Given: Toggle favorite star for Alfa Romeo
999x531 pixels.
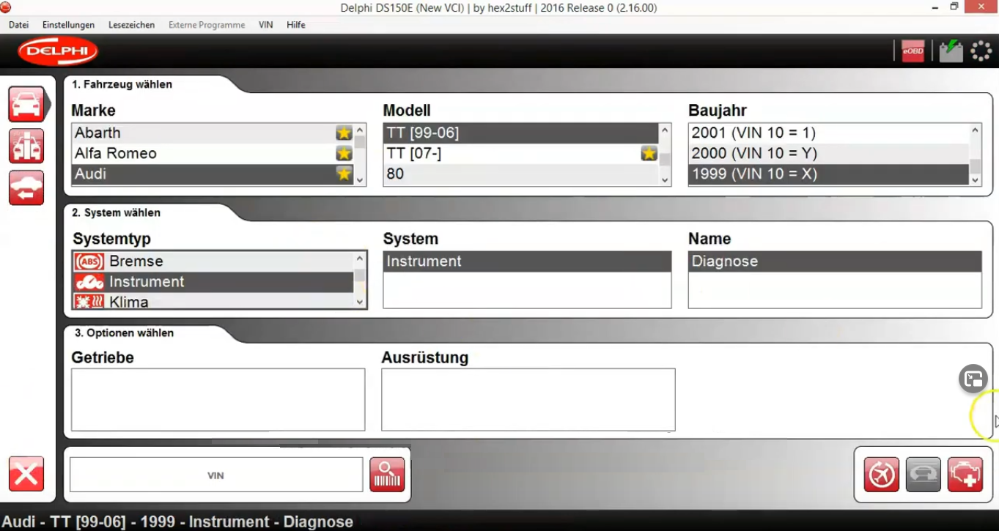Looking at the screenshot, I should (344, 153).
